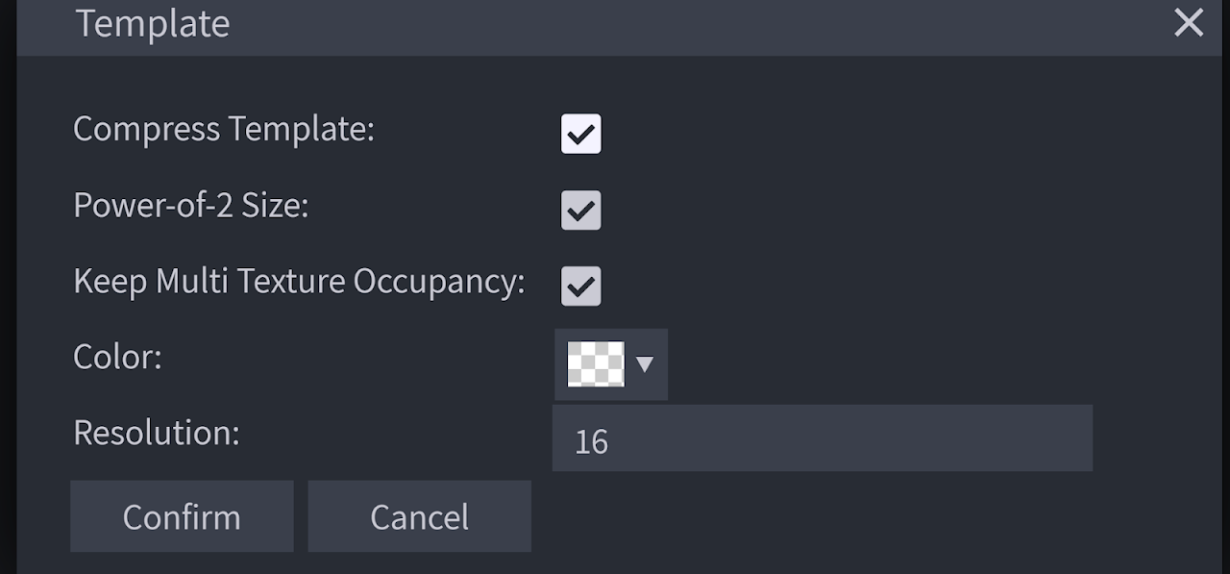Viewport: 1230px width, 574px height.
Task: Click the checkmark icon beside Power-of-2 Size
Action: (x=581, y=211)
